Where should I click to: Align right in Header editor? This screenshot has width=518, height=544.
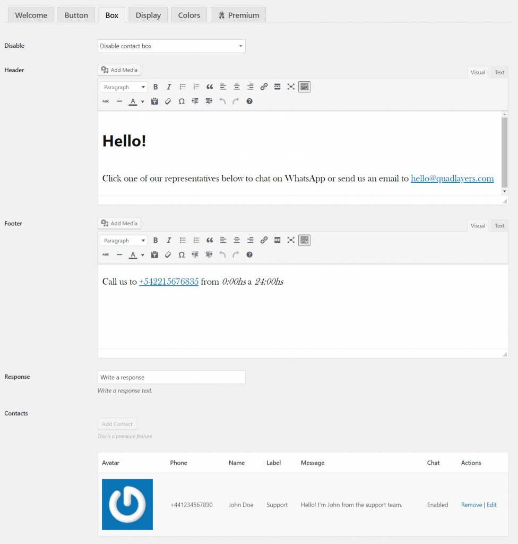[x=250, y=87]
